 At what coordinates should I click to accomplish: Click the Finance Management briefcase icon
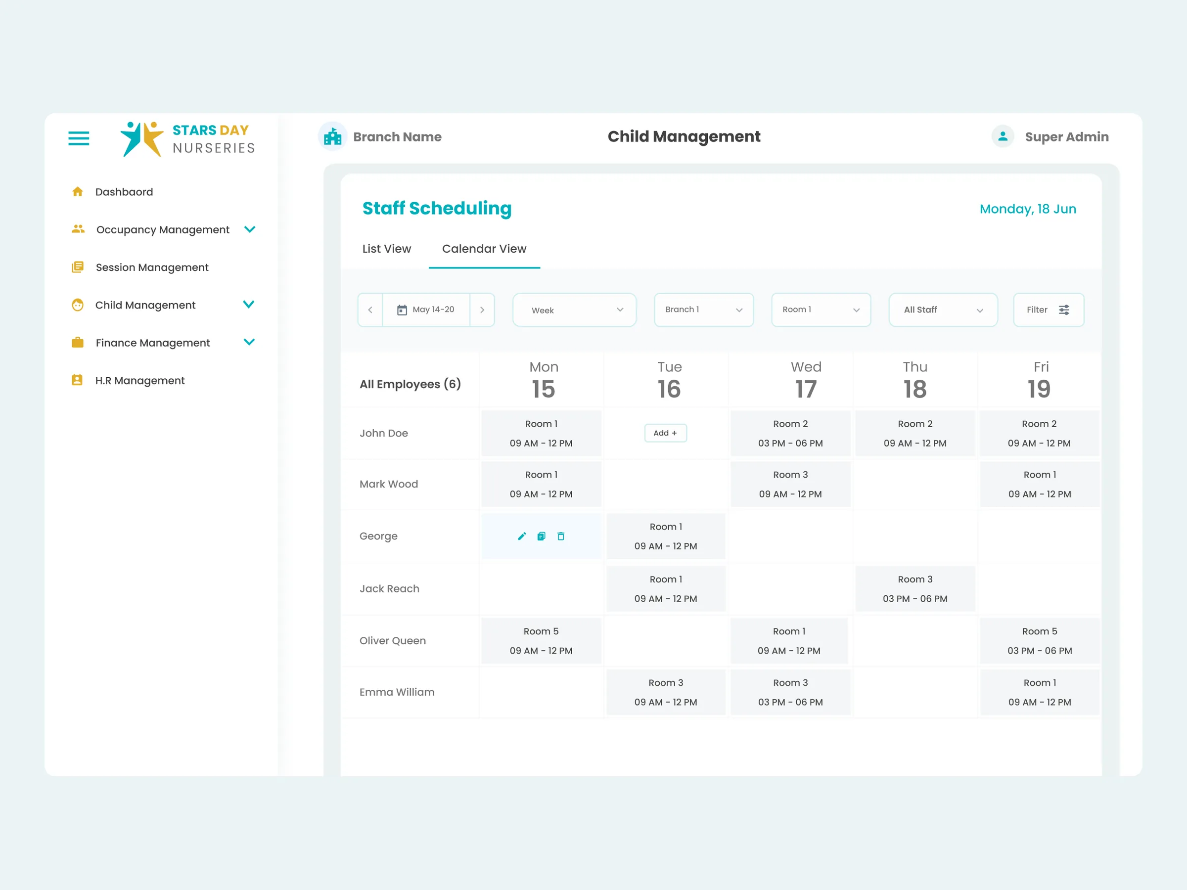(78, 342)
